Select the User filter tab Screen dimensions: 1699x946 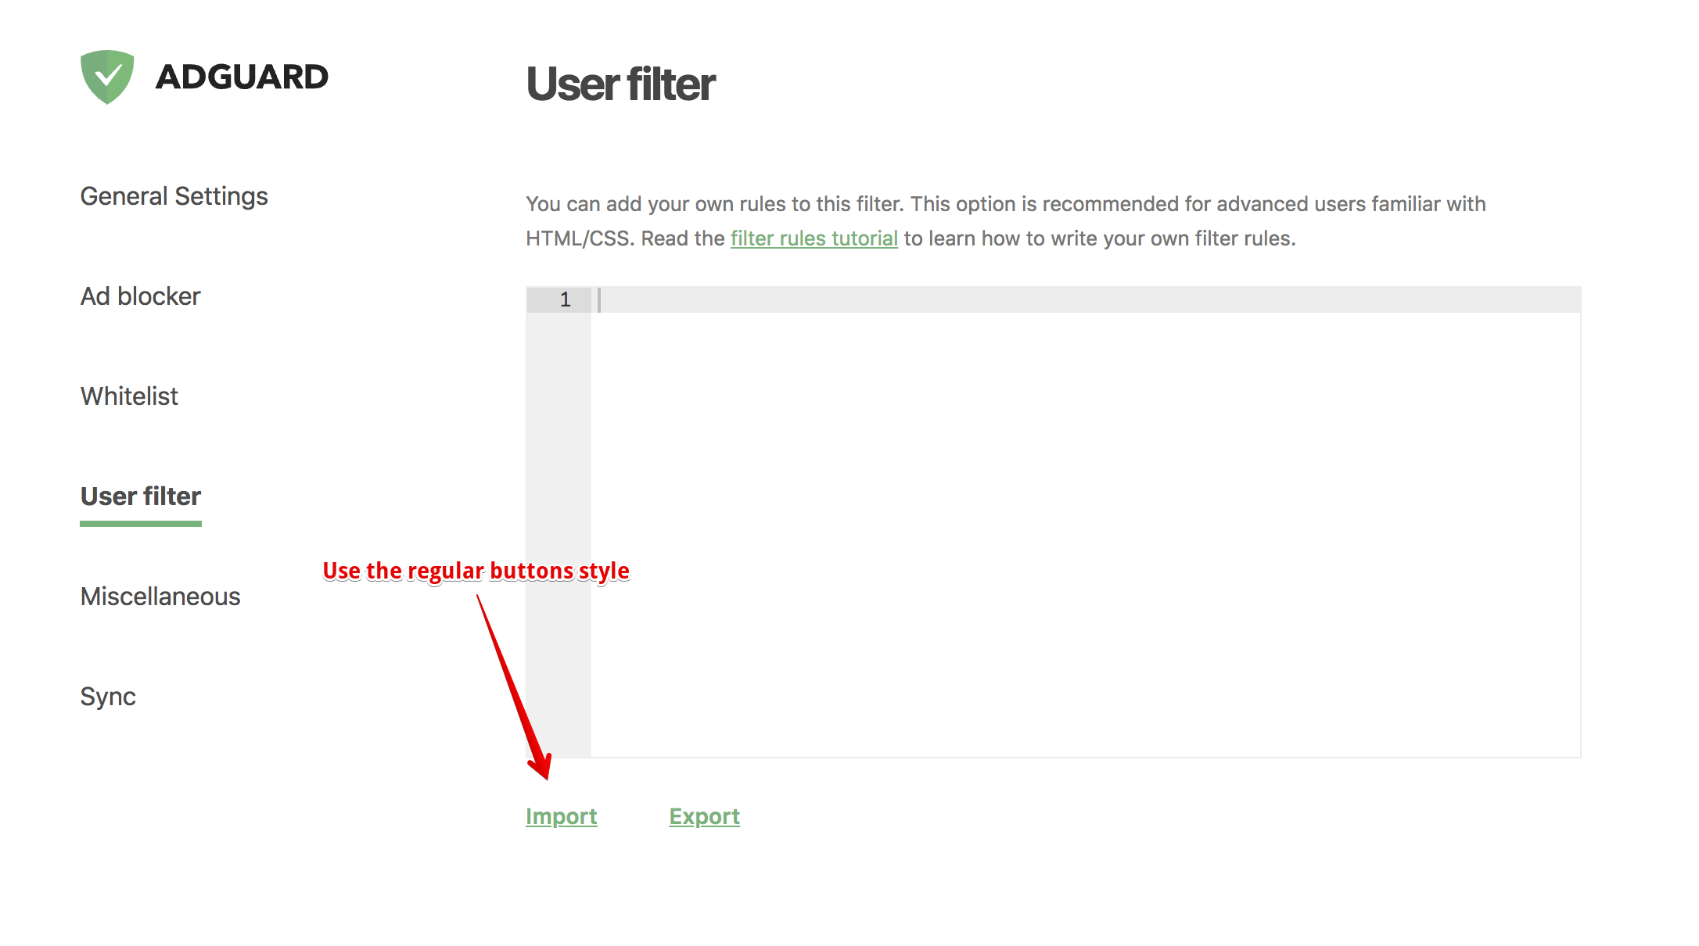pos(140,496)
